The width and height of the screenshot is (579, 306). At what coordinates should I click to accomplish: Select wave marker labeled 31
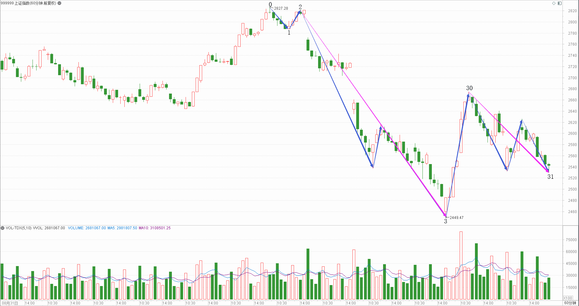[551, 177]
